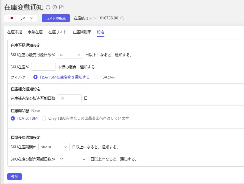Click the フィルター label

point(20,77)
